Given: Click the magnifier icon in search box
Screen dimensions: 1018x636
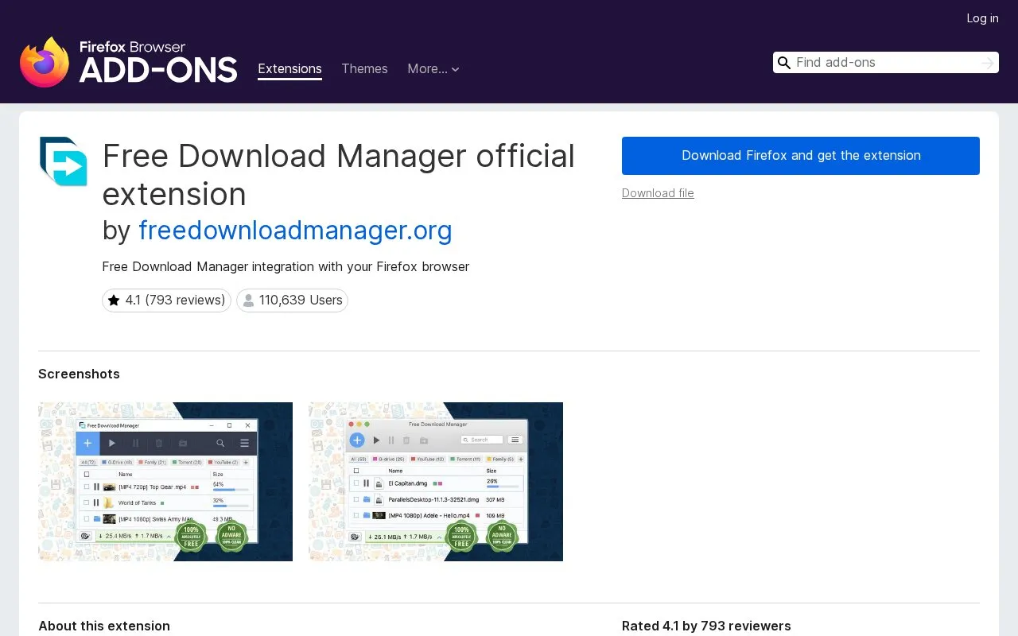Looking at the screenshot, I should [x=784, y=63].
